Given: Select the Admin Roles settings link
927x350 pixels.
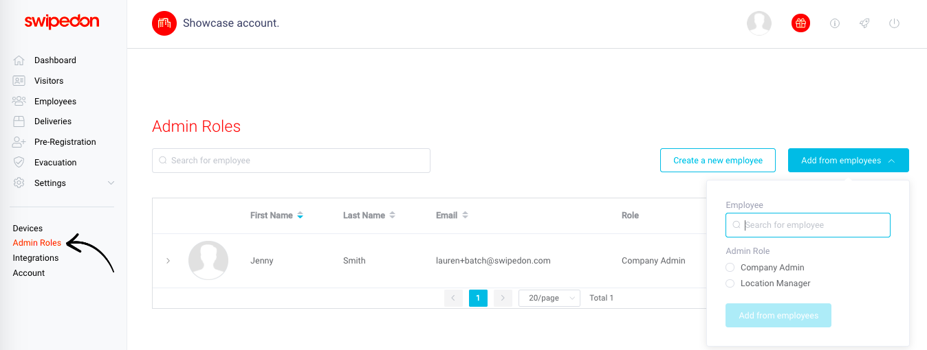Looking at the screenshot, I should click(x=37, y=243).
